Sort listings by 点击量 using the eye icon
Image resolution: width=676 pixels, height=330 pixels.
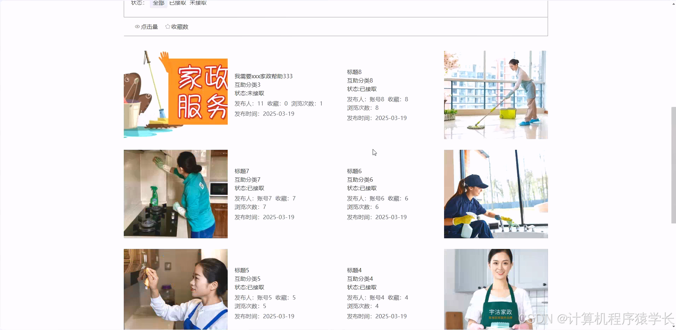tap(146, 27)
